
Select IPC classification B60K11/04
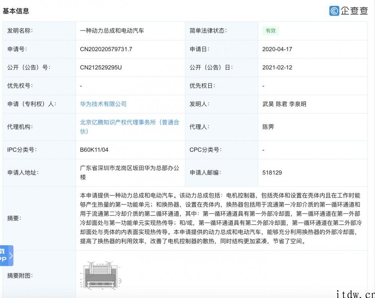(x=94, y=150)
